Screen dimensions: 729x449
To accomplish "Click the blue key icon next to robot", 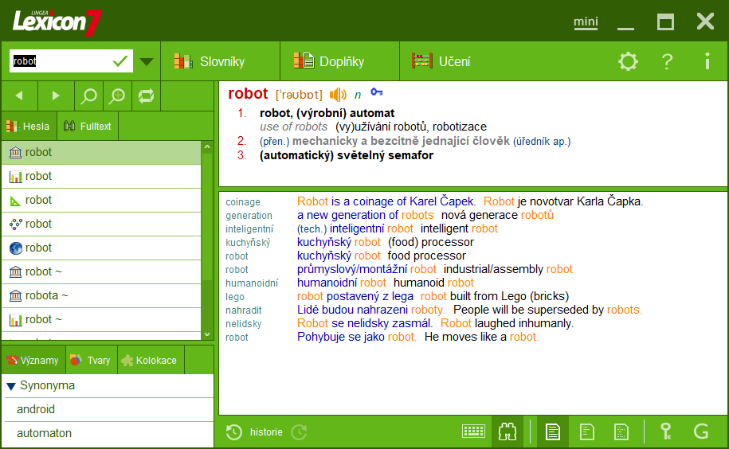I will point(377,92).
